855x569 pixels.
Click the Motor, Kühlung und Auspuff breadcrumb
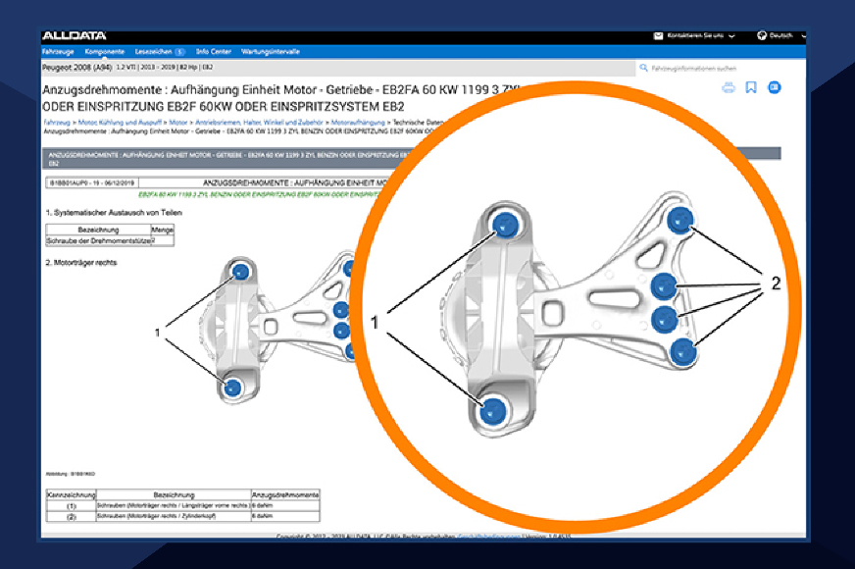coord(120,123)
